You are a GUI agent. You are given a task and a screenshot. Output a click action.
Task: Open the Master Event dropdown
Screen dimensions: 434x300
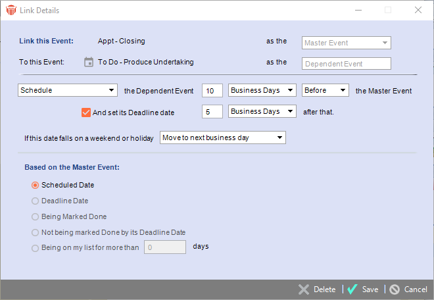[x=347, y=43]
